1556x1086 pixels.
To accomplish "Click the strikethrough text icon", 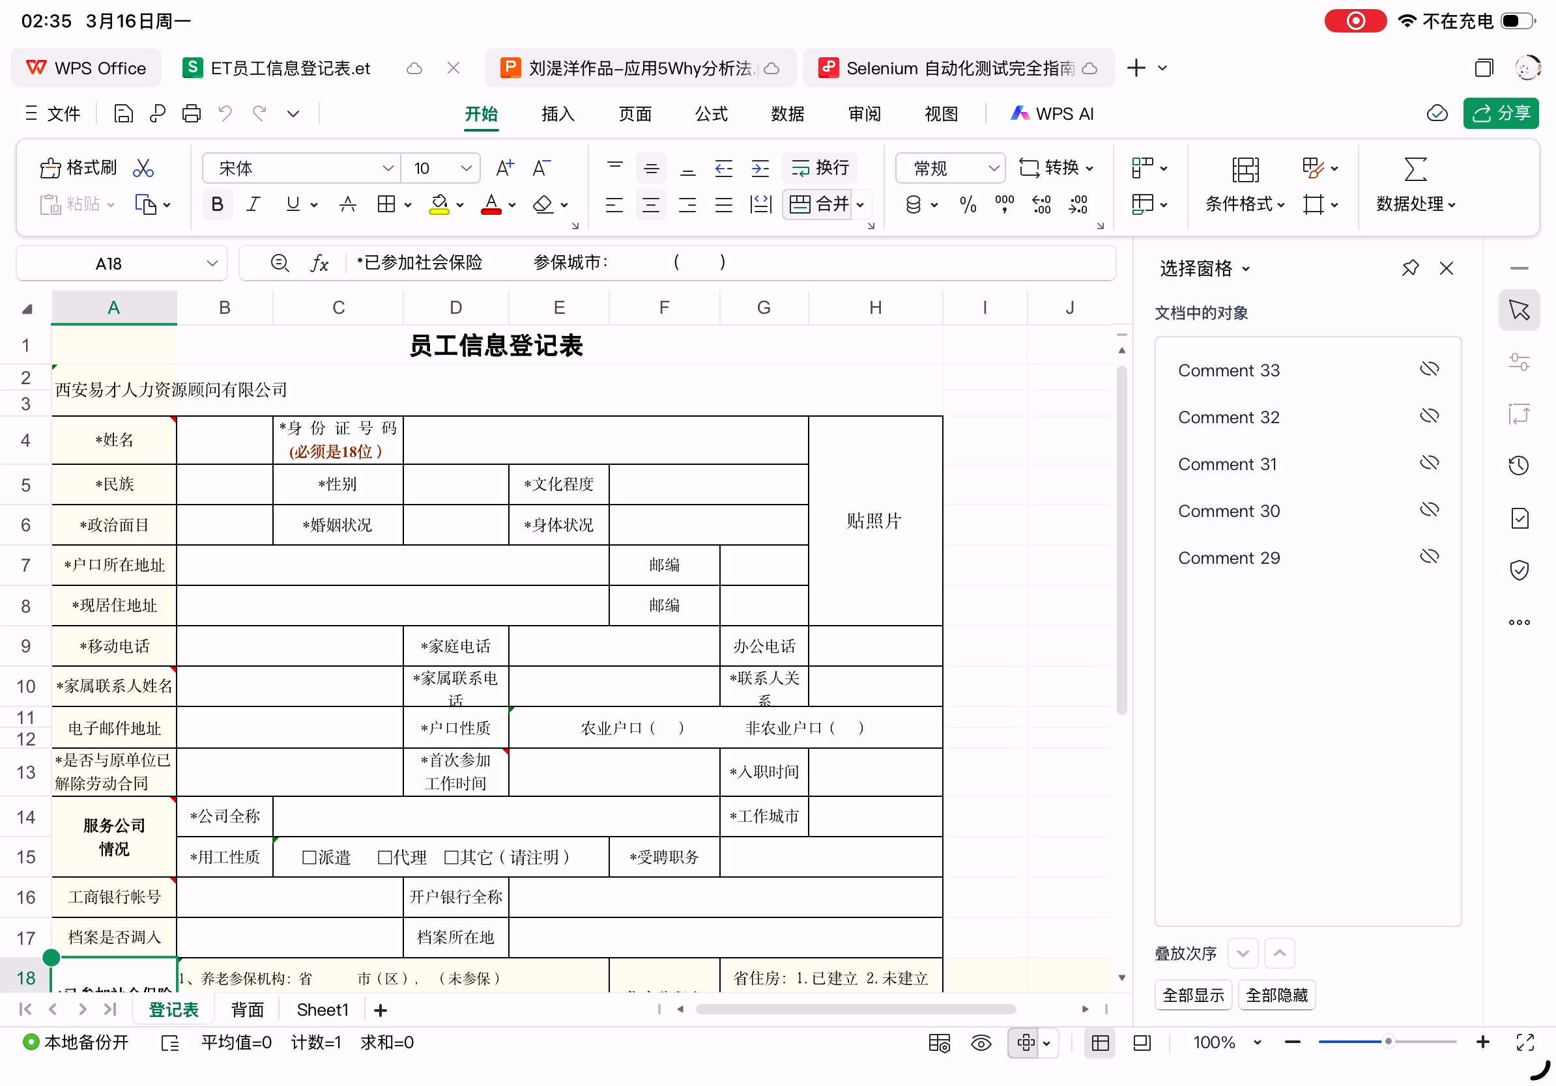I will pyautogui.click(x=348, y=204).
